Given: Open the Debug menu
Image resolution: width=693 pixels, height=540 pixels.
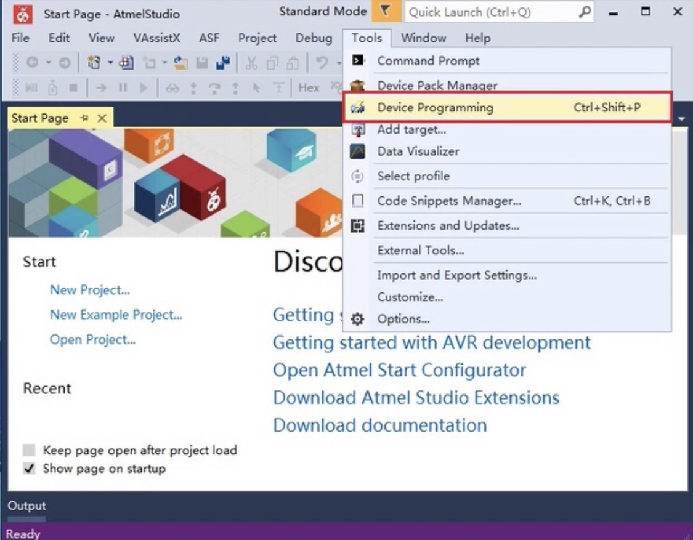Looking at the screenshot, I should [x=314, y=38].
